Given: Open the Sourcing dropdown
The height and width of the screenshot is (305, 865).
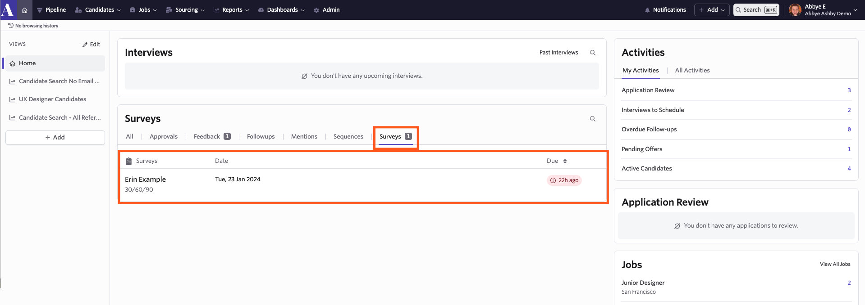Looking at the screenshot, I should (x=185, y=10).
